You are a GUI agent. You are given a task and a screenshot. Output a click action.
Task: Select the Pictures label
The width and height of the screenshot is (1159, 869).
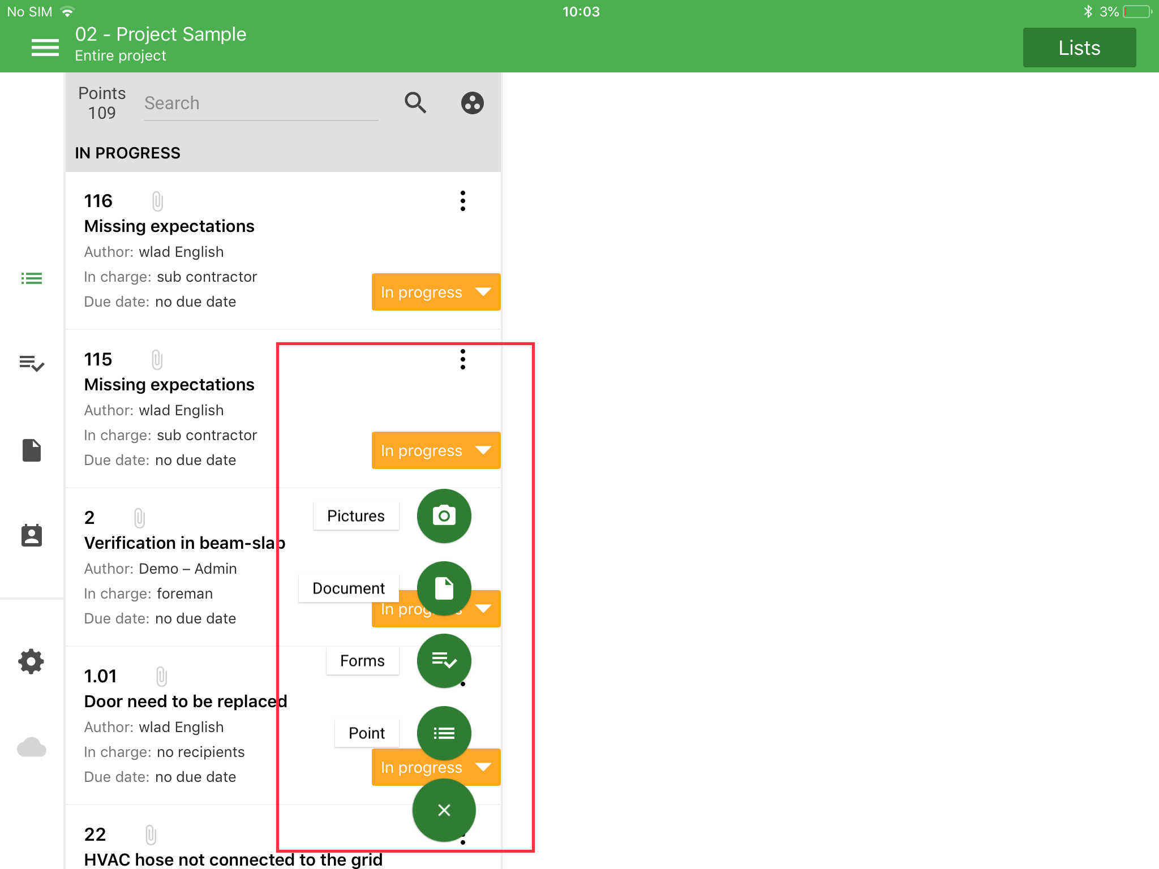[x=356, y=516]
